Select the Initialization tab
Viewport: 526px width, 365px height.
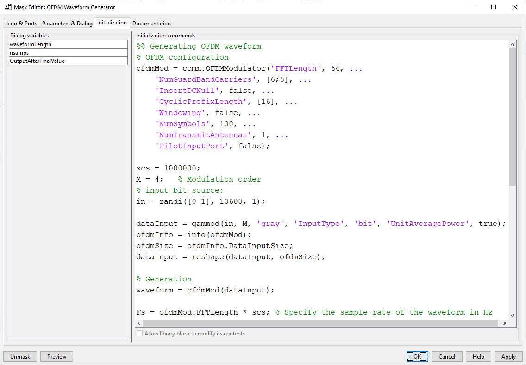(x=112, y=23)
